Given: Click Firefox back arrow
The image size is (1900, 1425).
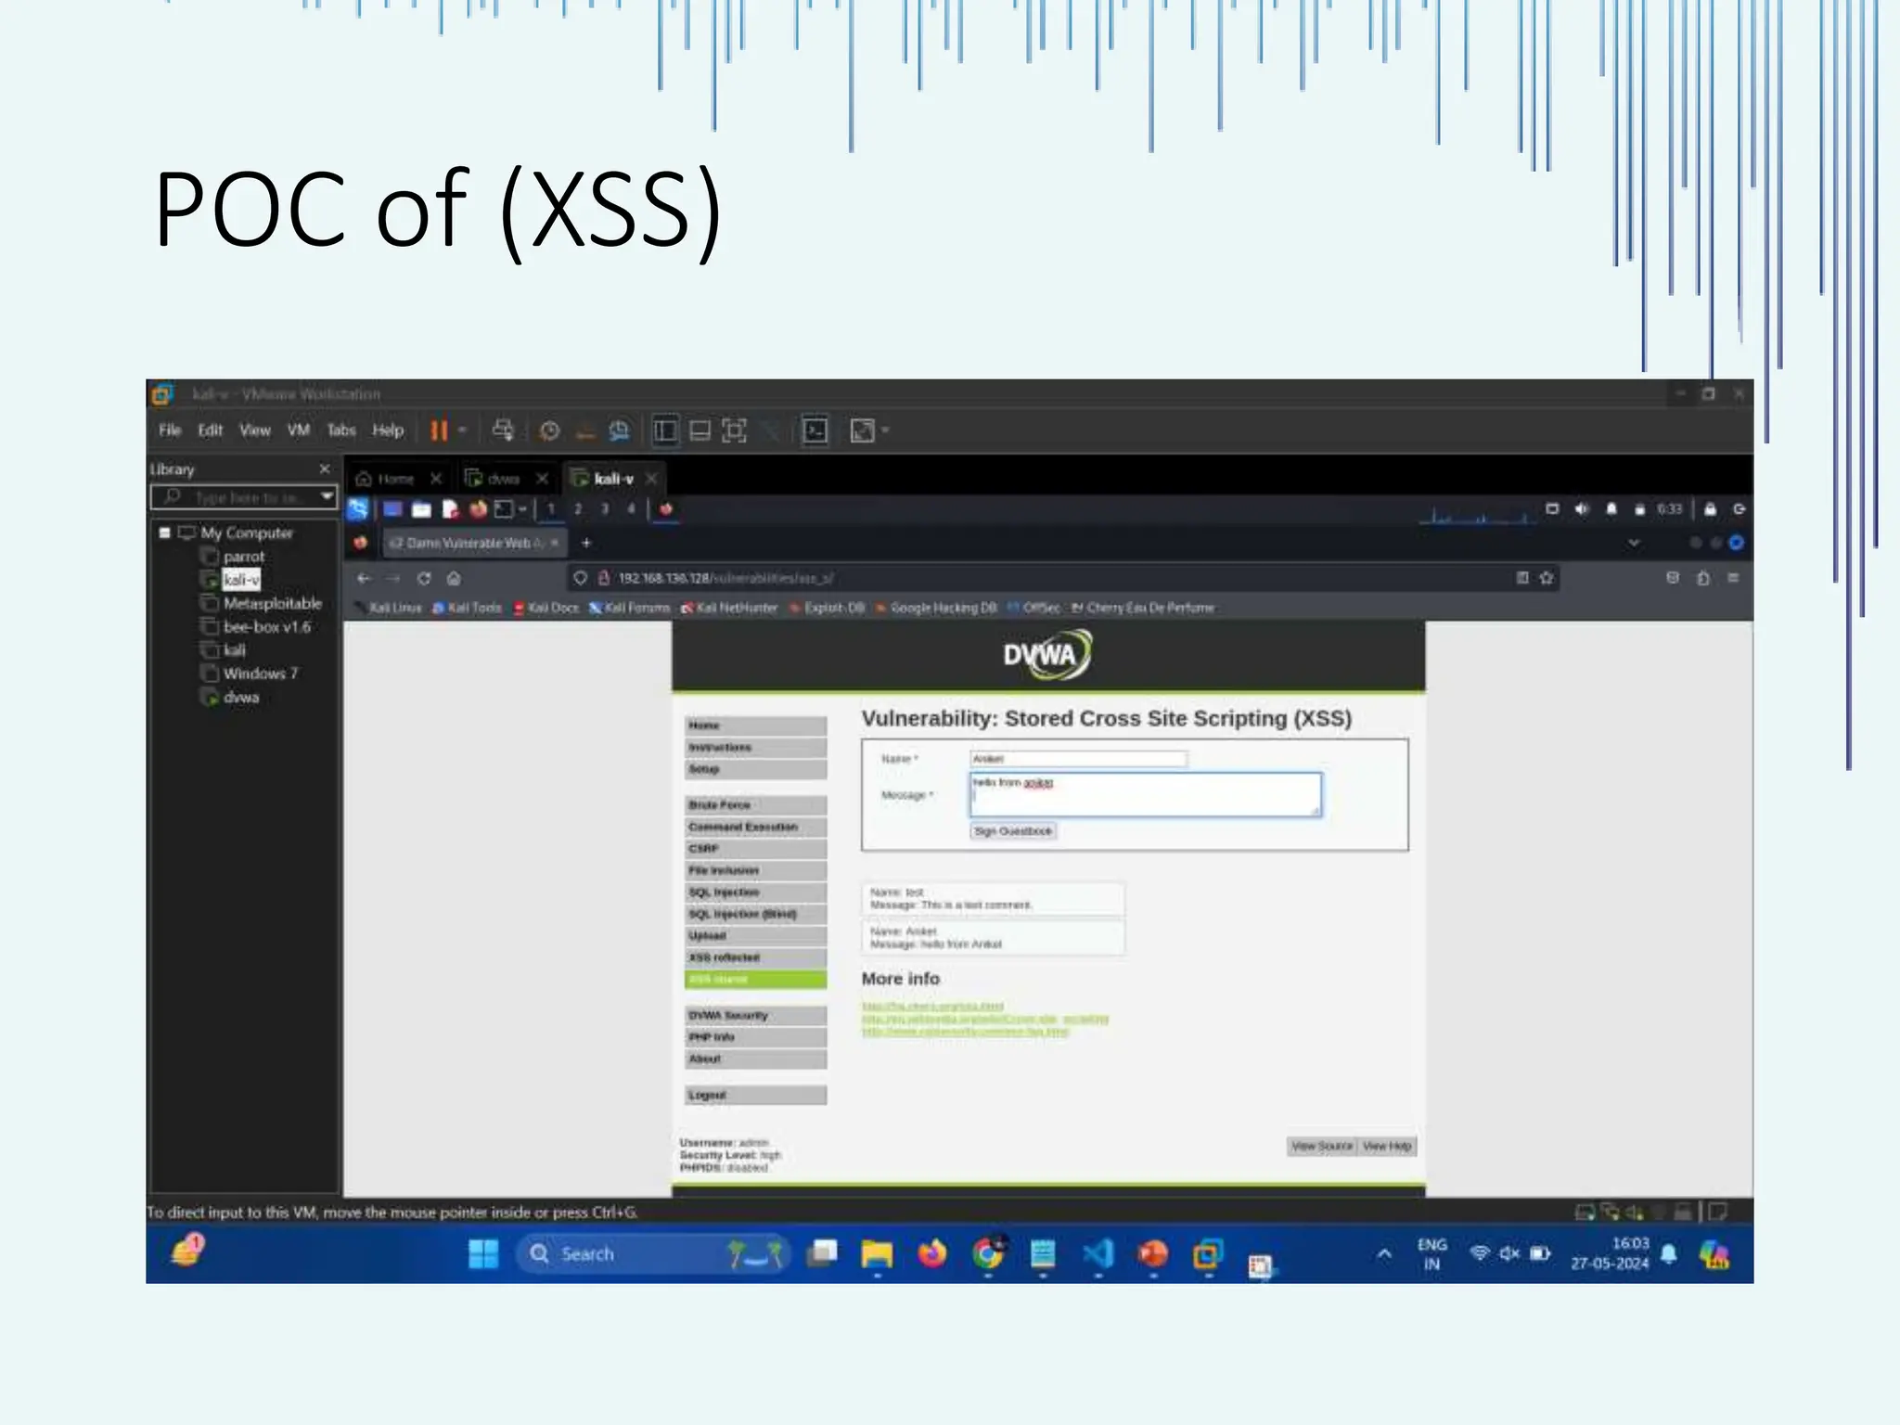Looking at the screenshot, I should [364, 578].
